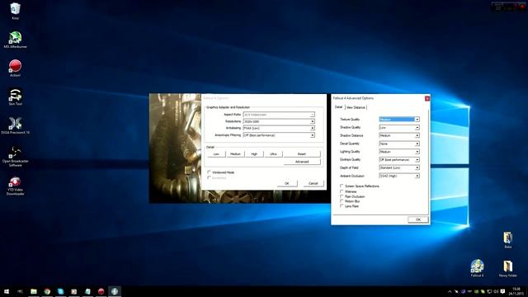
Task: Open the Skin Tool desktop shortcut
Action: (x=15, y=97)
